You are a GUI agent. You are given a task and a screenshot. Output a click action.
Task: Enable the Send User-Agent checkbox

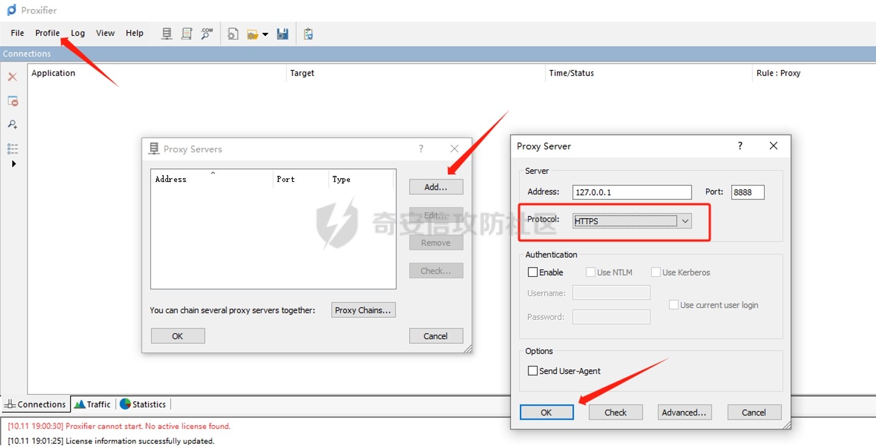click(x=533, y=370)
